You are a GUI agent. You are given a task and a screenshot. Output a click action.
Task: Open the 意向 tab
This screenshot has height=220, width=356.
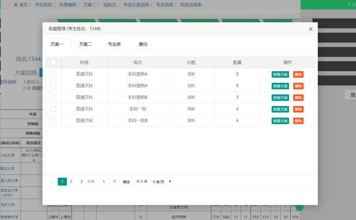143,44
